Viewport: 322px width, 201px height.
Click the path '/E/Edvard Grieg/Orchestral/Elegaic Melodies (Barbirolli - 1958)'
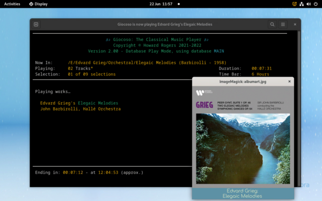tap(147, 63)
